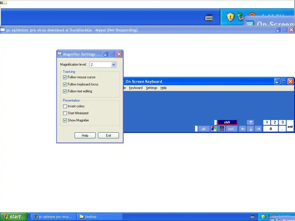
Task: Tap numpad key 1 on On-Screen Keyboard
Action: coord(267,122)
